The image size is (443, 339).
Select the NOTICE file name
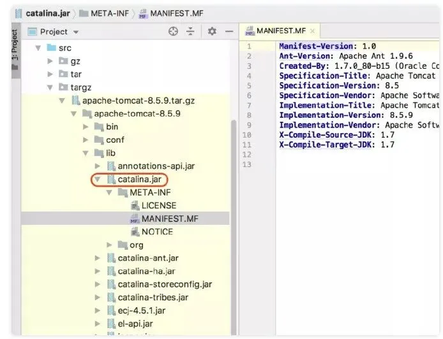[x=157, y=232]
